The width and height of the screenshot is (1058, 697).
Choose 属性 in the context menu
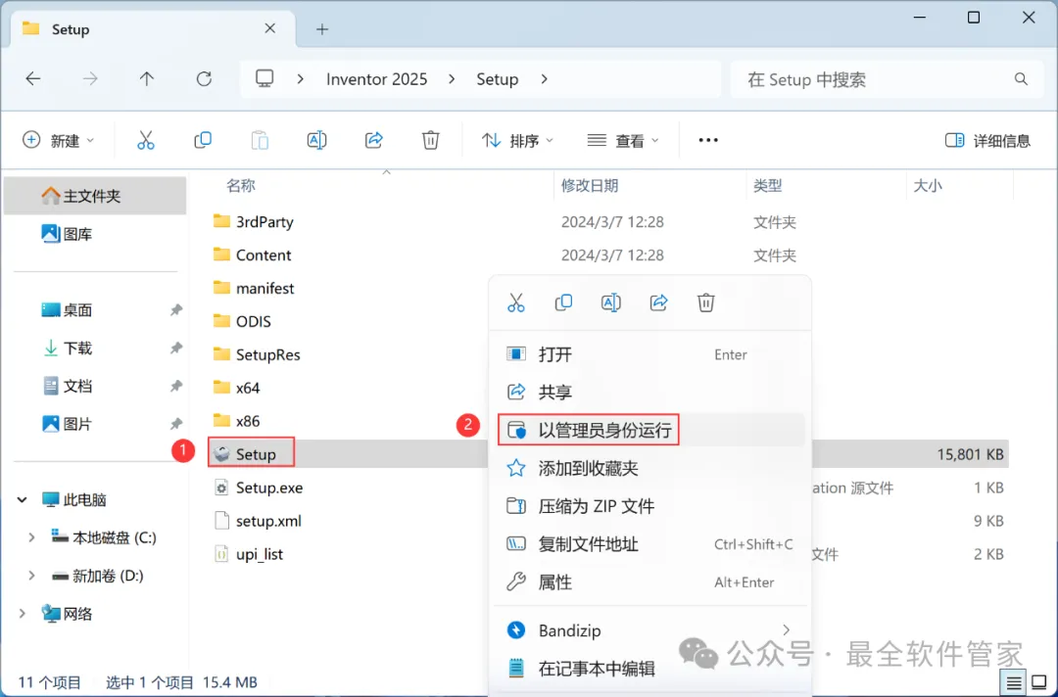[x=650, y=581]
